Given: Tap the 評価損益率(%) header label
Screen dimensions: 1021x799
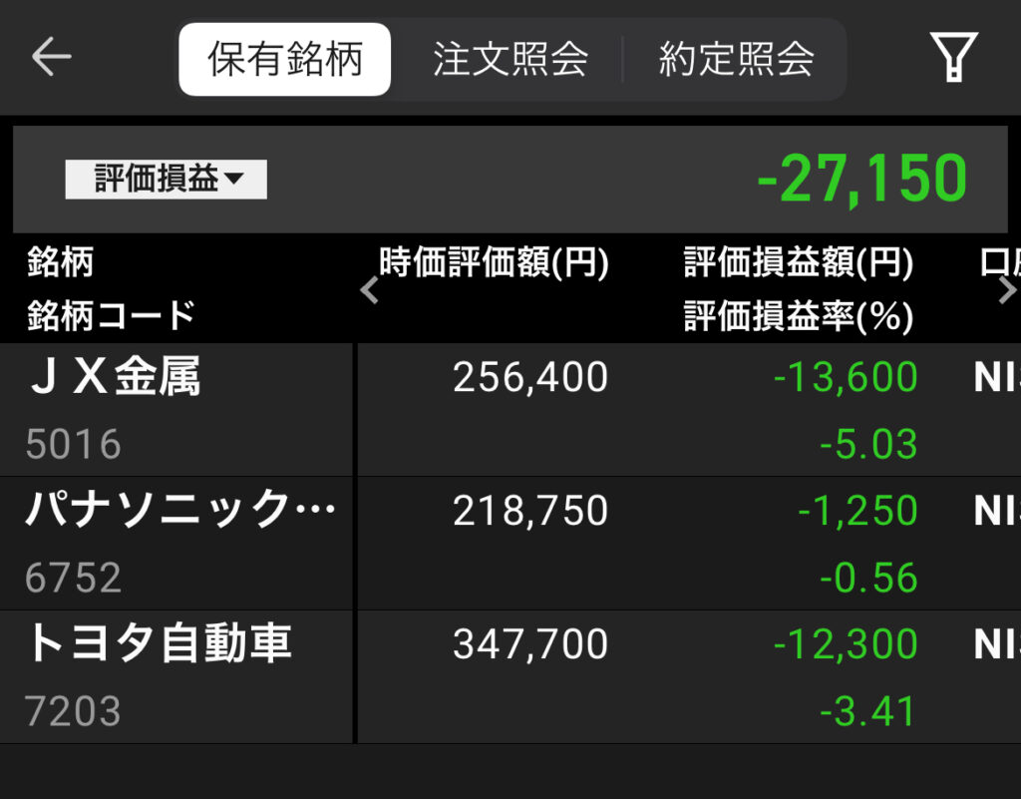Looking at the screenshot, I should (798, 317).
